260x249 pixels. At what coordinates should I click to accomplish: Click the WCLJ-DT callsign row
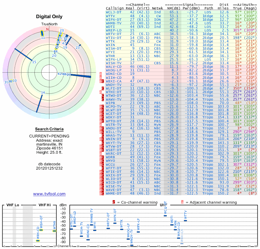(181, 12)
